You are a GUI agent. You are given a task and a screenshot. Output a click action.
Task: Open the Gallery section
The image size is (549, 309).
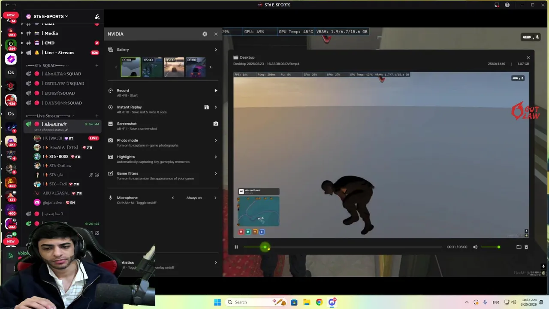pyautogui.click(x=163, y=50)
